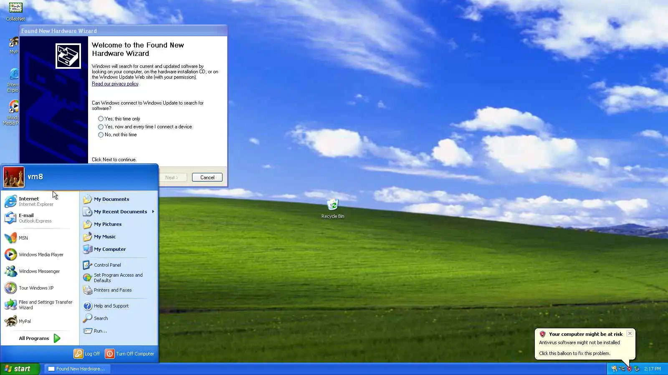Open Control Panel
The width and height of the screenshot is (668, 375).
pos(119,265)
